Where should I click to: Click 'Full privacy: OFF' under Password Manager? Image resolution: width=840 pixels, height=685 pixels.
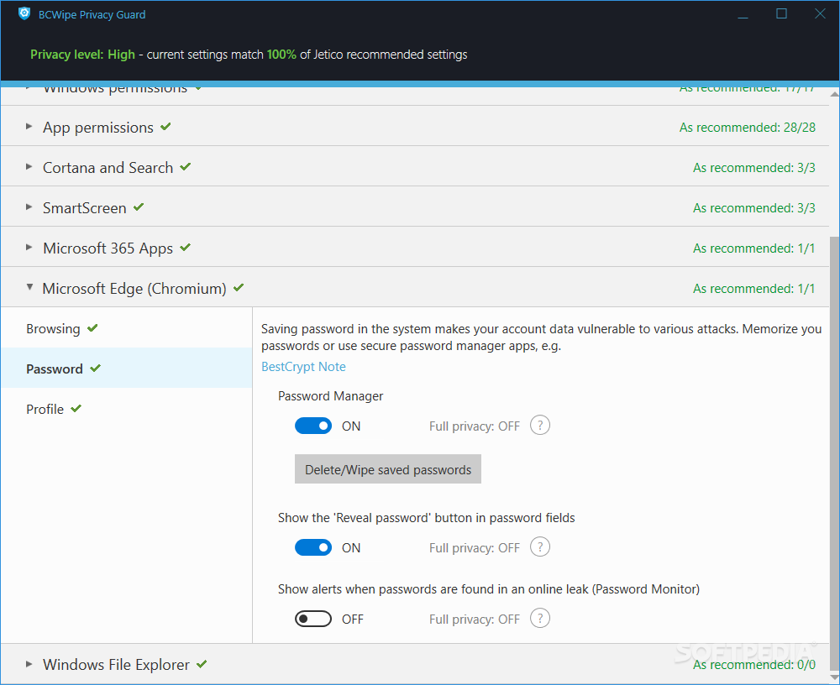[474, 426]
